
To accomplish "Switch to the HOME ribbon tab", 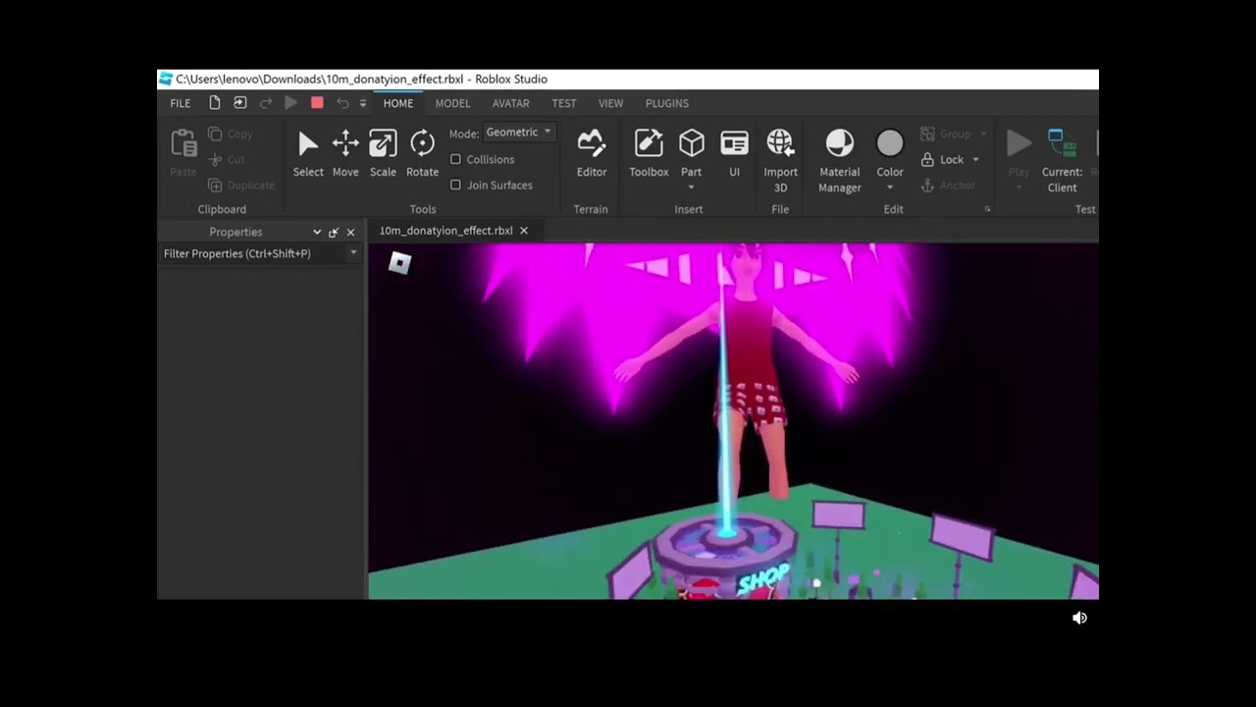I will coord(398,103).
